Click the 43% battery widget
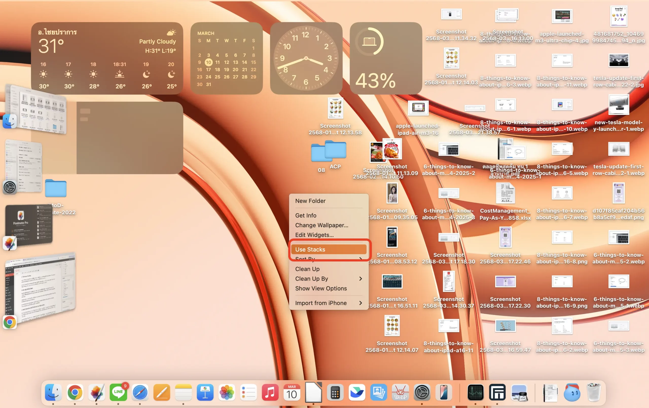This screenshot has width=649, height=408. [386, 58]
